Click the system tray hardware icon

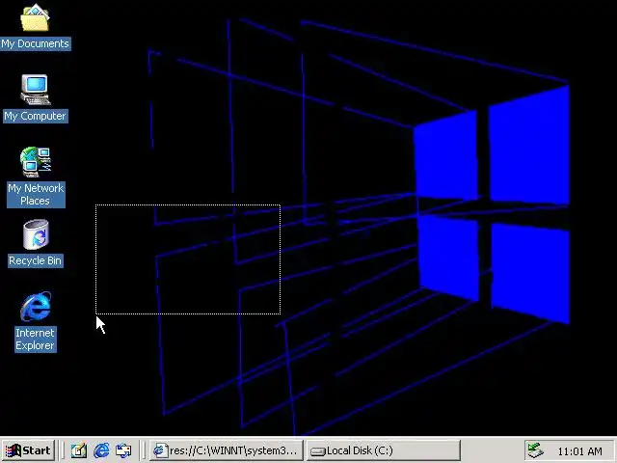click(x=536, y=450)
